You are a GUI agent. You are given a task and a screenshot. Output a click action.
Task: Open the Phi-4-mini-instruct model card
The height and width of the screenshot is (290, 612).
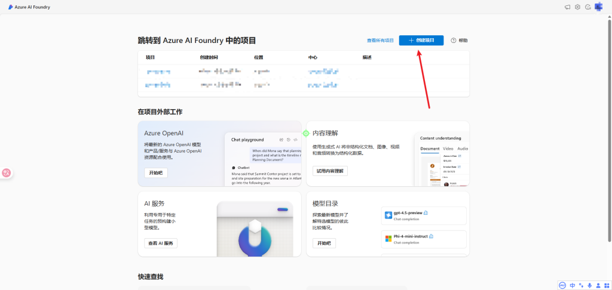tap(424, 239)
